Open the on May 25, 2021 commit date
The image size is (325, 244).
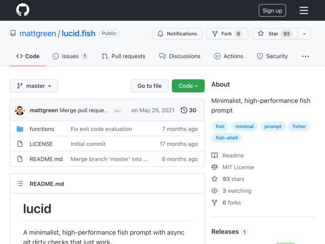[153, 110]
